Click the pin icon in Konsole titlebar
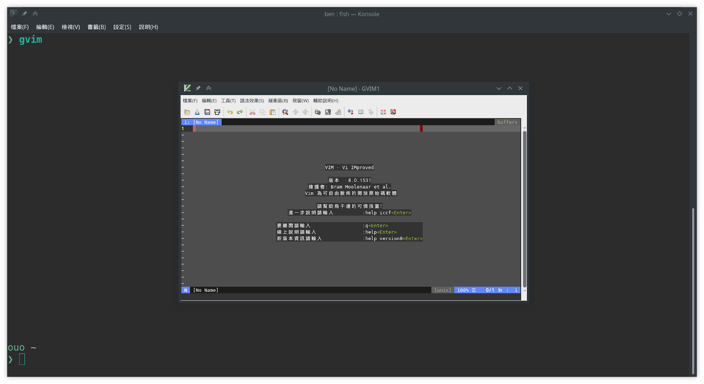 coord(25,14)
